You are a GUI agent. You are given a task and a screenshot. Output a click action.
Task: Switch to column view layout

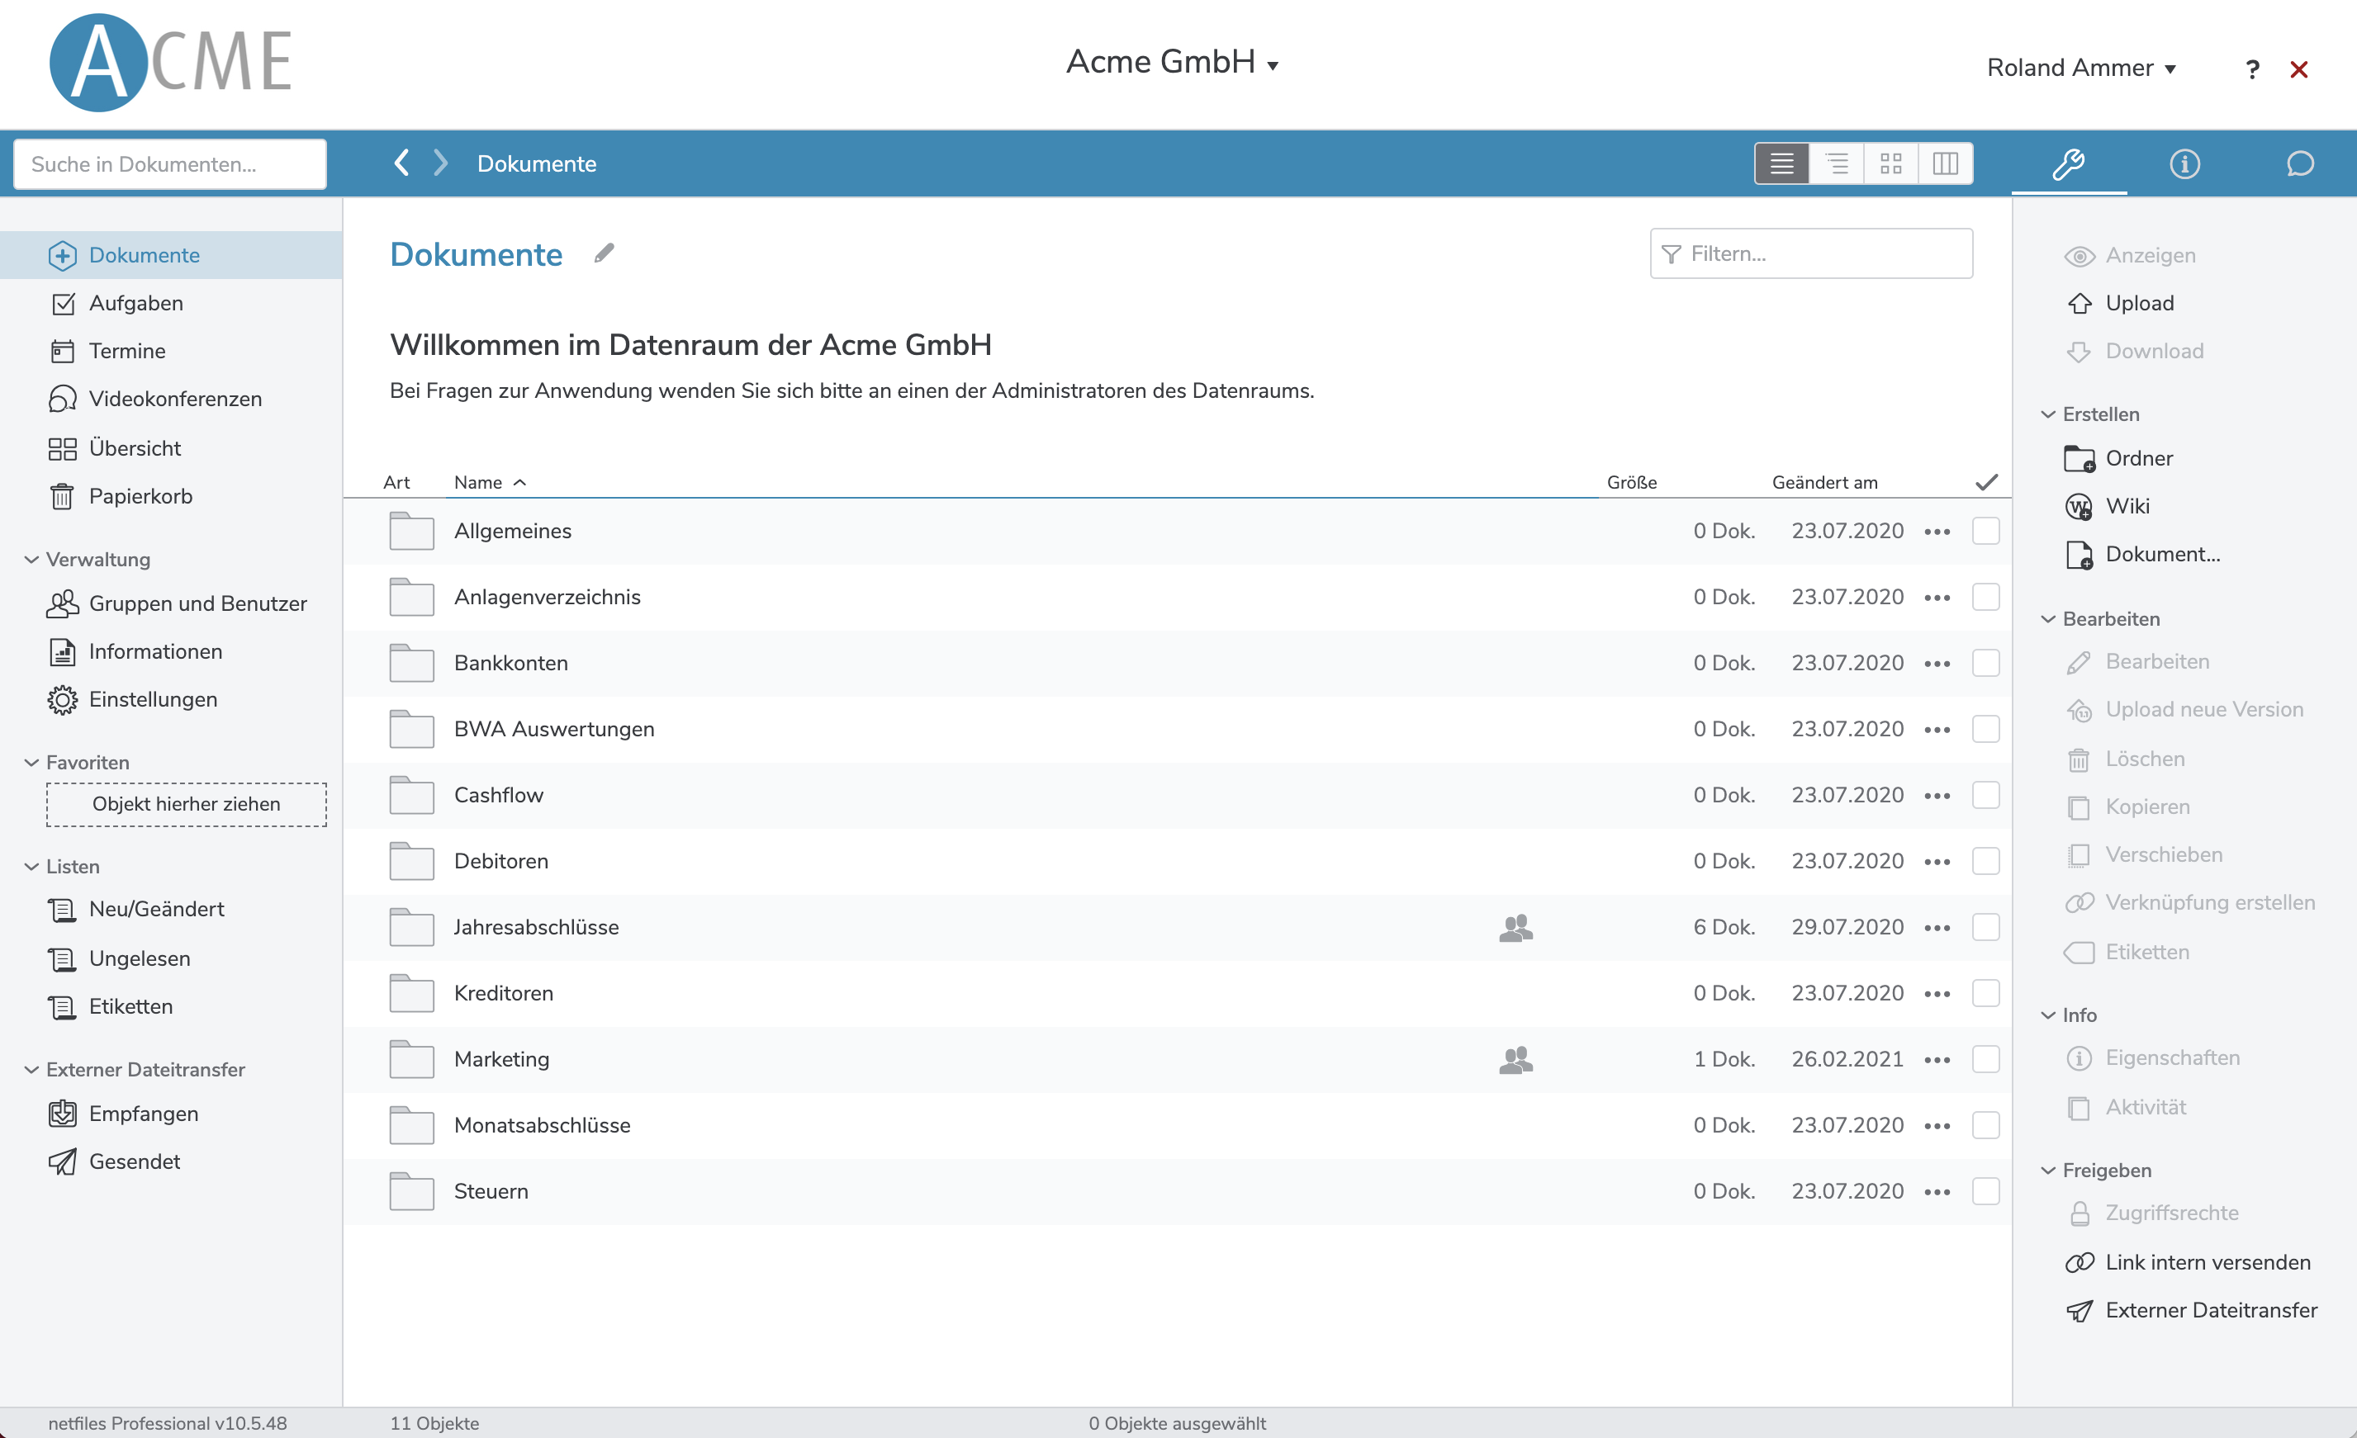coord(1945,163)
